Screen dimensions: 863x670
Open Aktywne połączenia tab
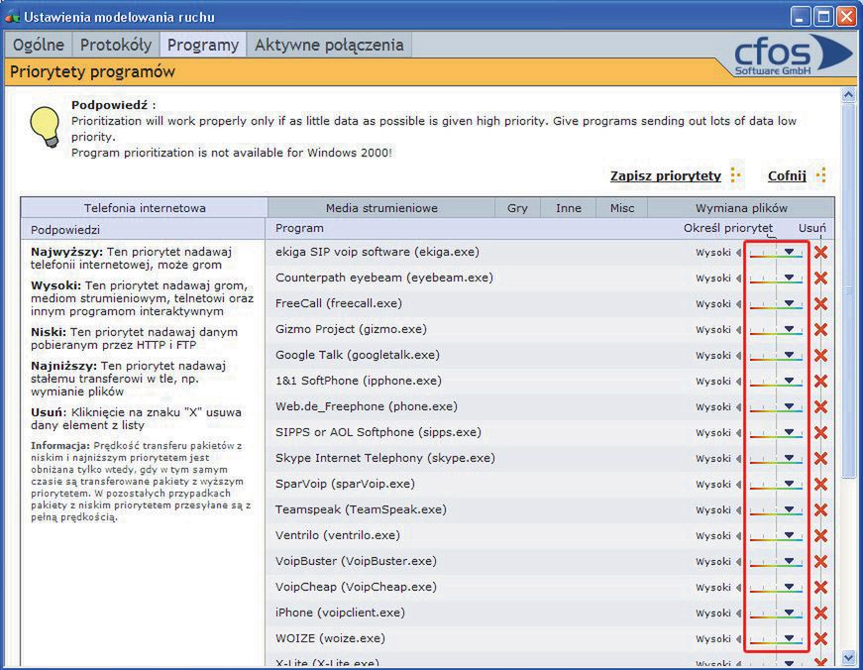click(x=329, y=45)
